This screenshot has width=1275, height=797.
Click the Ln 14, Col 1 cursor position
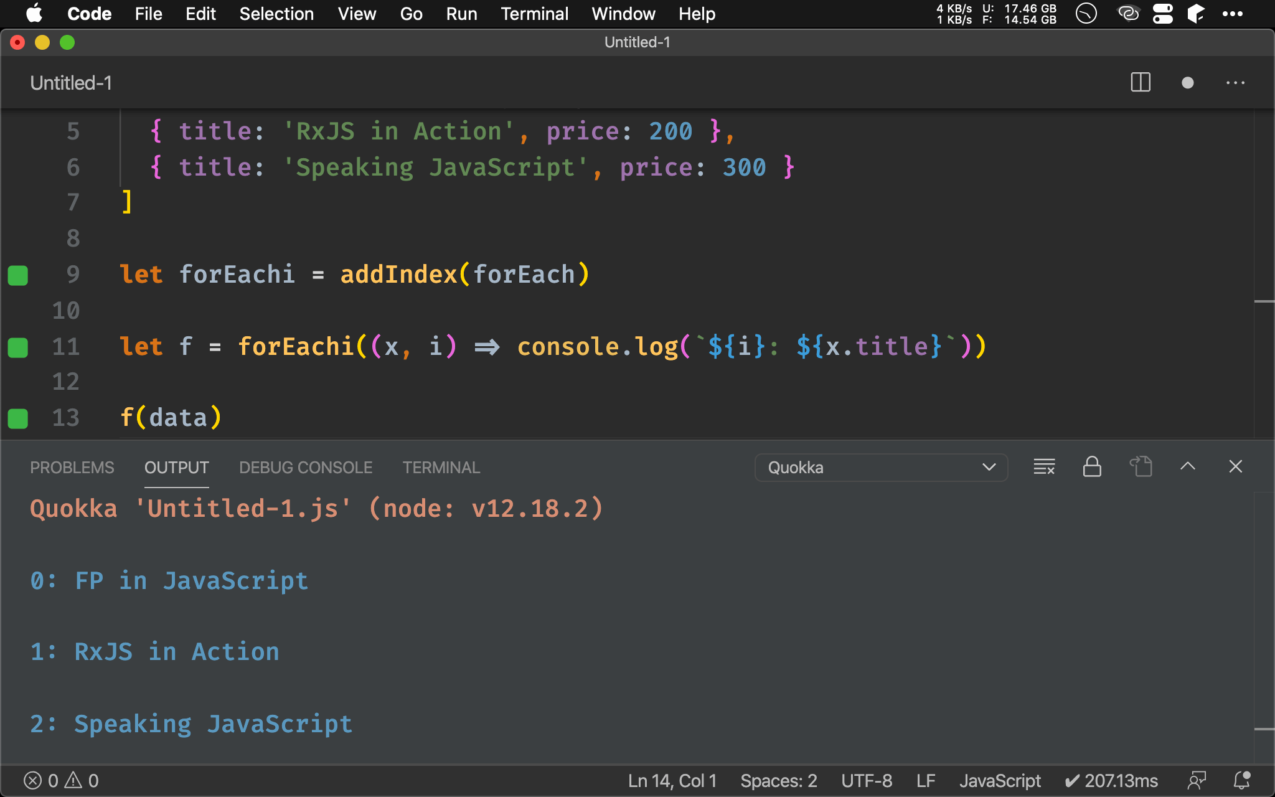672,781
